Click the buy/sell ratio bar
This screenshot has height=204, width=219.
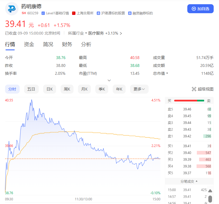[189, 101]
